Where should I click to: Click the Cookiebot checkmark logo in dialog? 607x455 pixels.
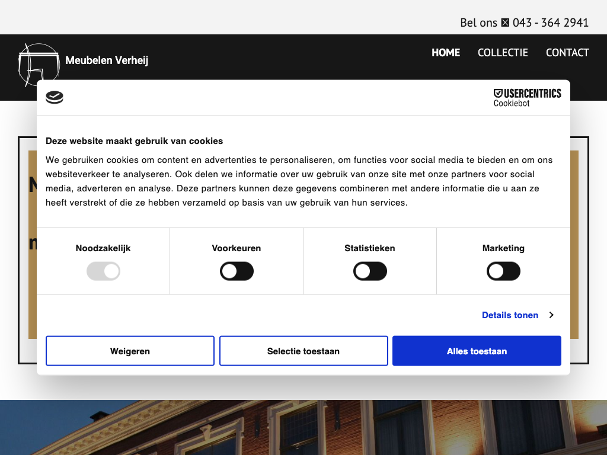(x=55, y=98)
